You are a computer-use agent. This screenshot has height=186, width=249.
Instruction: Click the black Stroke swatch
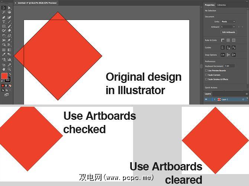pos(8,80)
